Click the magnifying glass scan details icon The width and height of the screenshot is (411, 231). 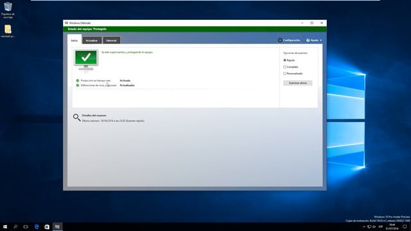[77, 117]
